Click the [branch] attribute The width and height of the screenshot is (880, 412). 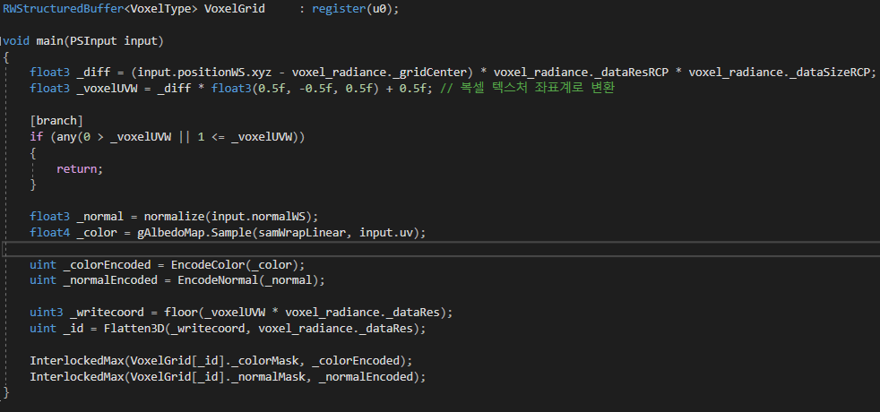56,121
